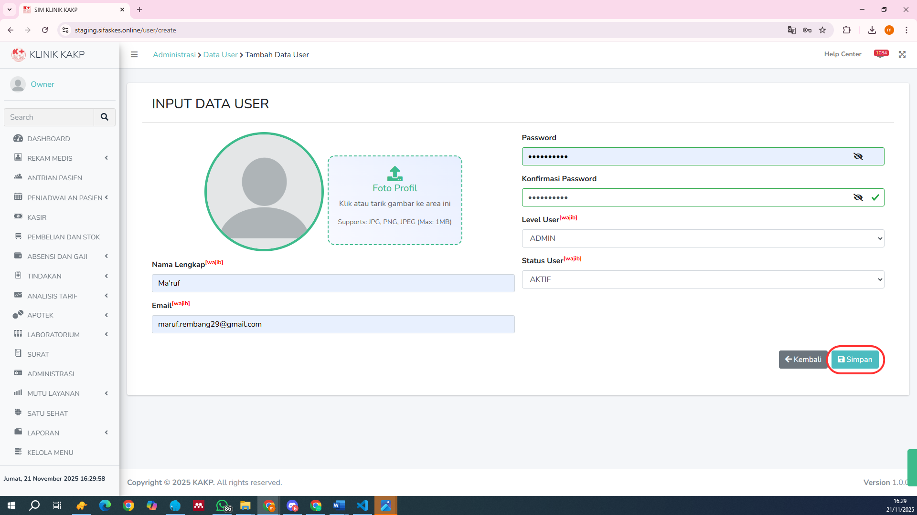The height and width of the screenshot is (515, 917).
Task: Toggle Konfirmasi Password visibility eye
Action: coord(858,197)
